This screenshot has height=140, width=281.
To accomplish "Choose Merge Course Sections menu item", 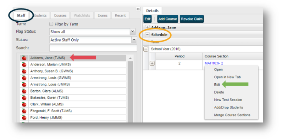I will pos(232,115).
